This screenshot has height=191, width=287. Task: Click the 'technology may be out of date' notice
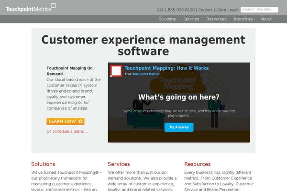click(x=179, y=113)
